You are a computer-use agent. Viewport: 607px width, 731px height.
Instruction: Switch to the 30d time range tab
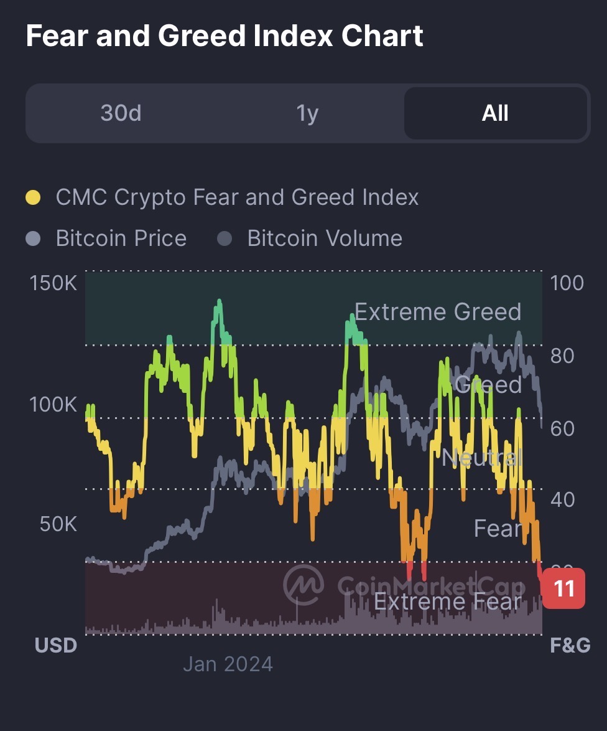pos(121,113)
